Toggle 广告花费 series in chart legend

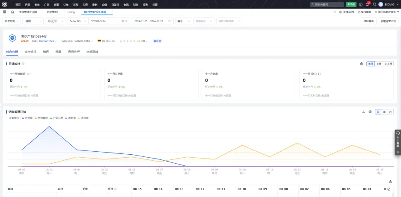coord(56,118)
